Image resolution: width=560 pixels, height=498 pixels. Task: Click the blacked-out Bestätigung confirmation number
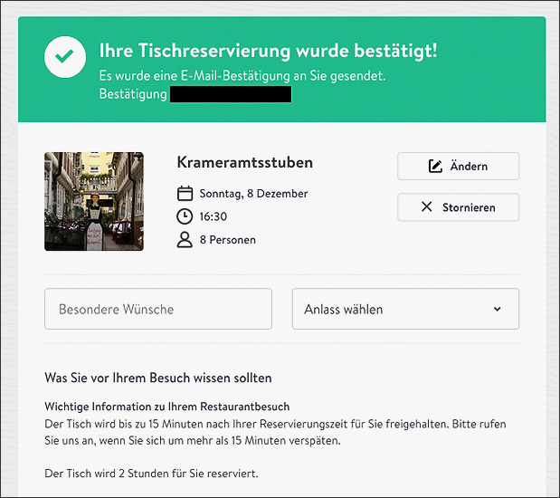[x=230, y=94]
